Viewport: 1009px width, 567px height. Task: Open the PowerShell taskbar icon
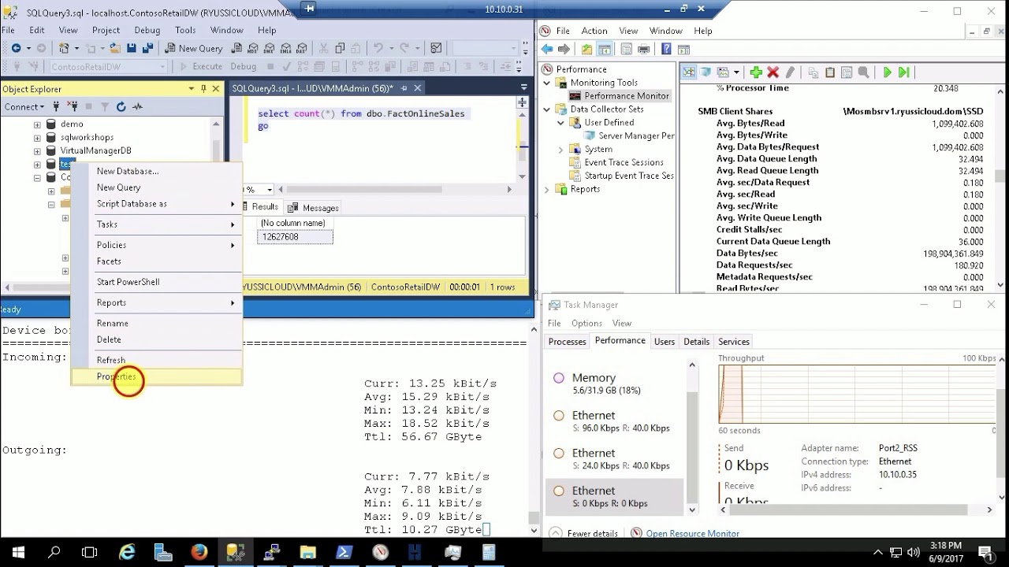344,552
